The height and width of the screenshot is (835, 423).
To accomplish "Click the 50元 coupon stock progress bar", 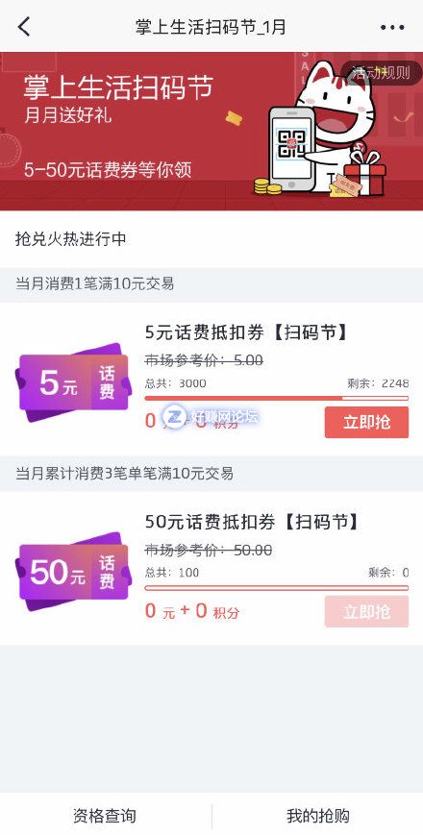I will click(277, 587).
